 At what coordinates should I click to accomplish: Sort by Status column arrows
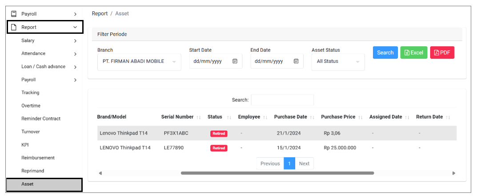229,117
